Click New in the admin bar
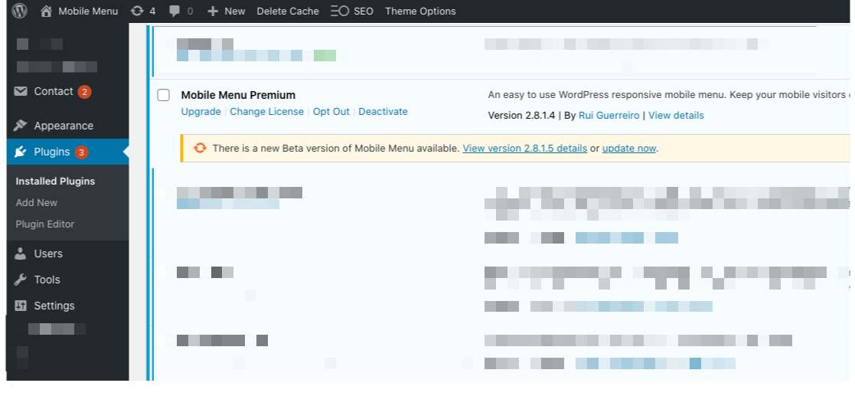Viewport: 855px width, 396px height. pos(234,11)
